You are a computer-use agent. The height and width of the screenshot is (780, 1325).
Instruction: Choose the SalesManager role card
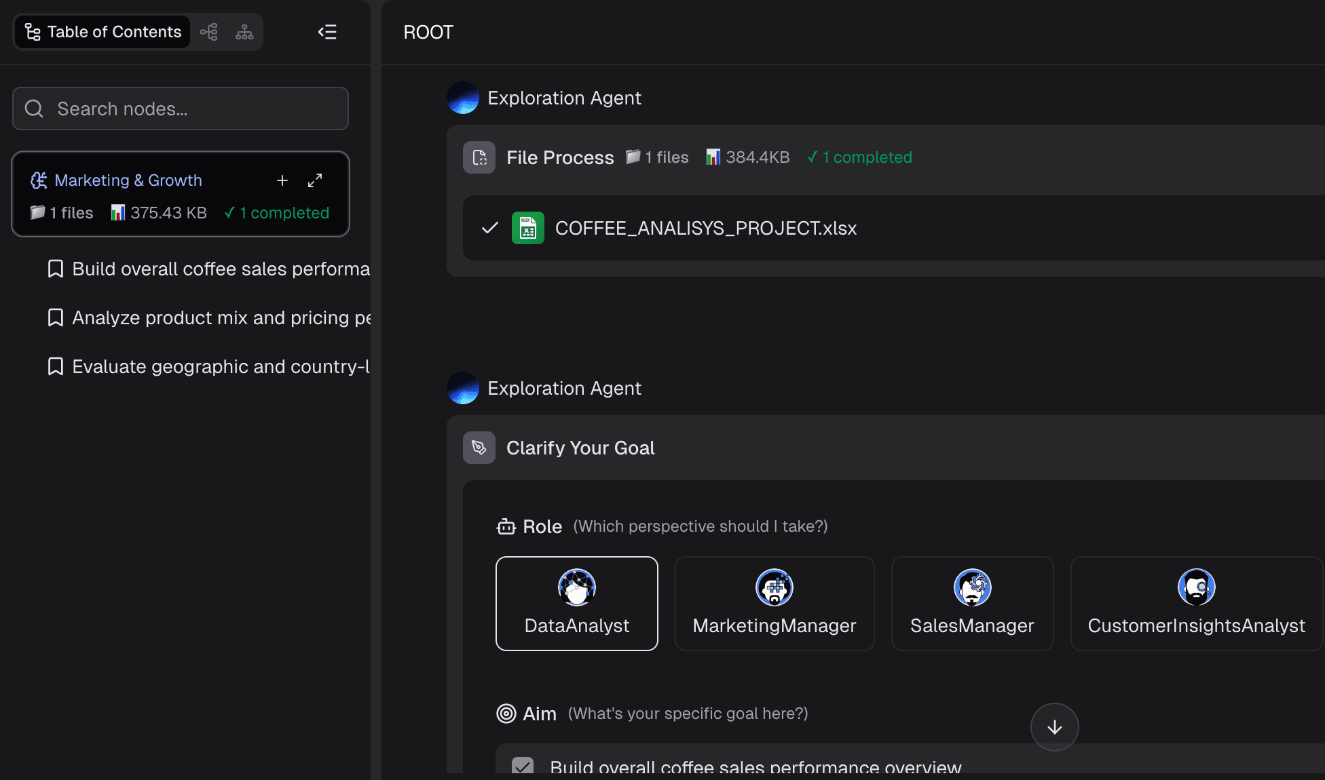click(x=972, y=604)
